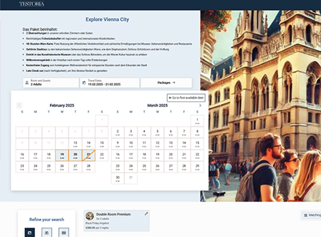Click the Black Friday Angebot text
321x237 pixels.
(97, 223)
